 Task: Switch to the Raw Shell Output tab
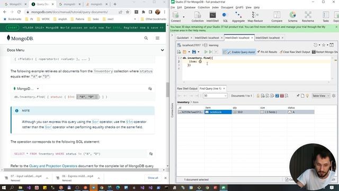point(187,89)
